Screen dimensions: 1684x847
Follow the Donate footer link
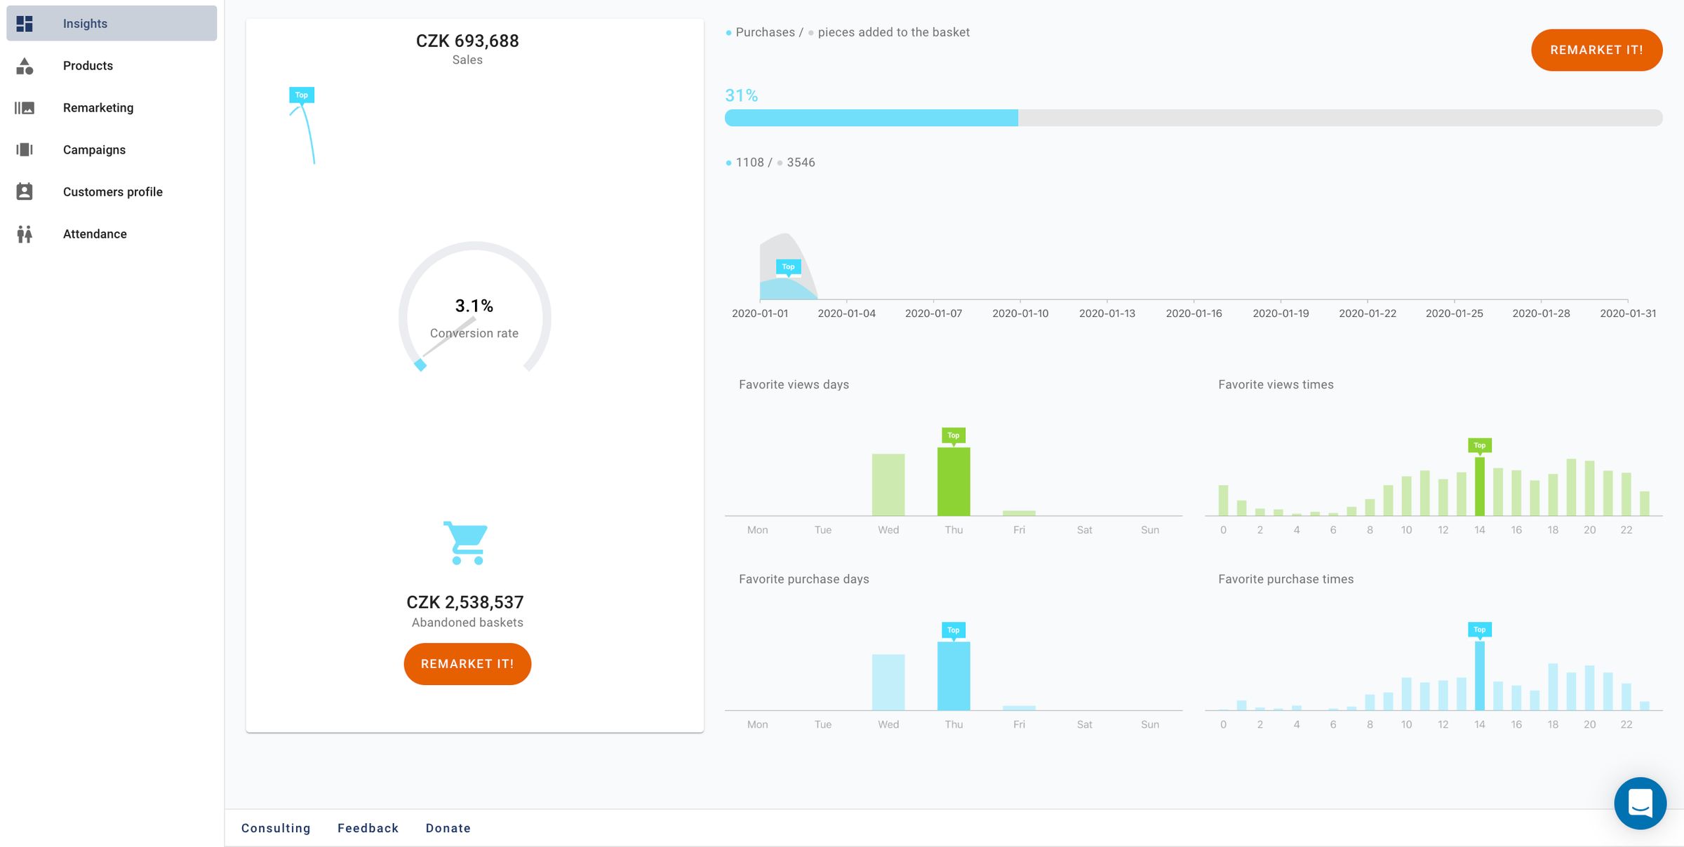[448, 828]
